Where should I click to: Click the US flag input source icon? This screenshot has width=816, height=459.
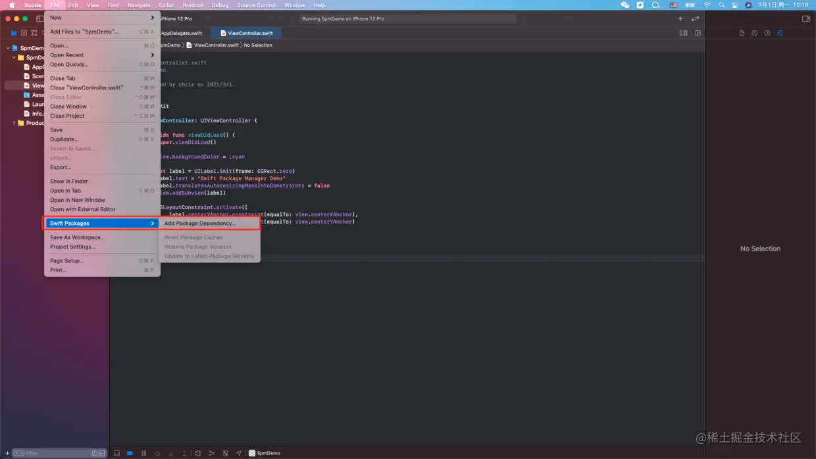(x=673, y=5)
